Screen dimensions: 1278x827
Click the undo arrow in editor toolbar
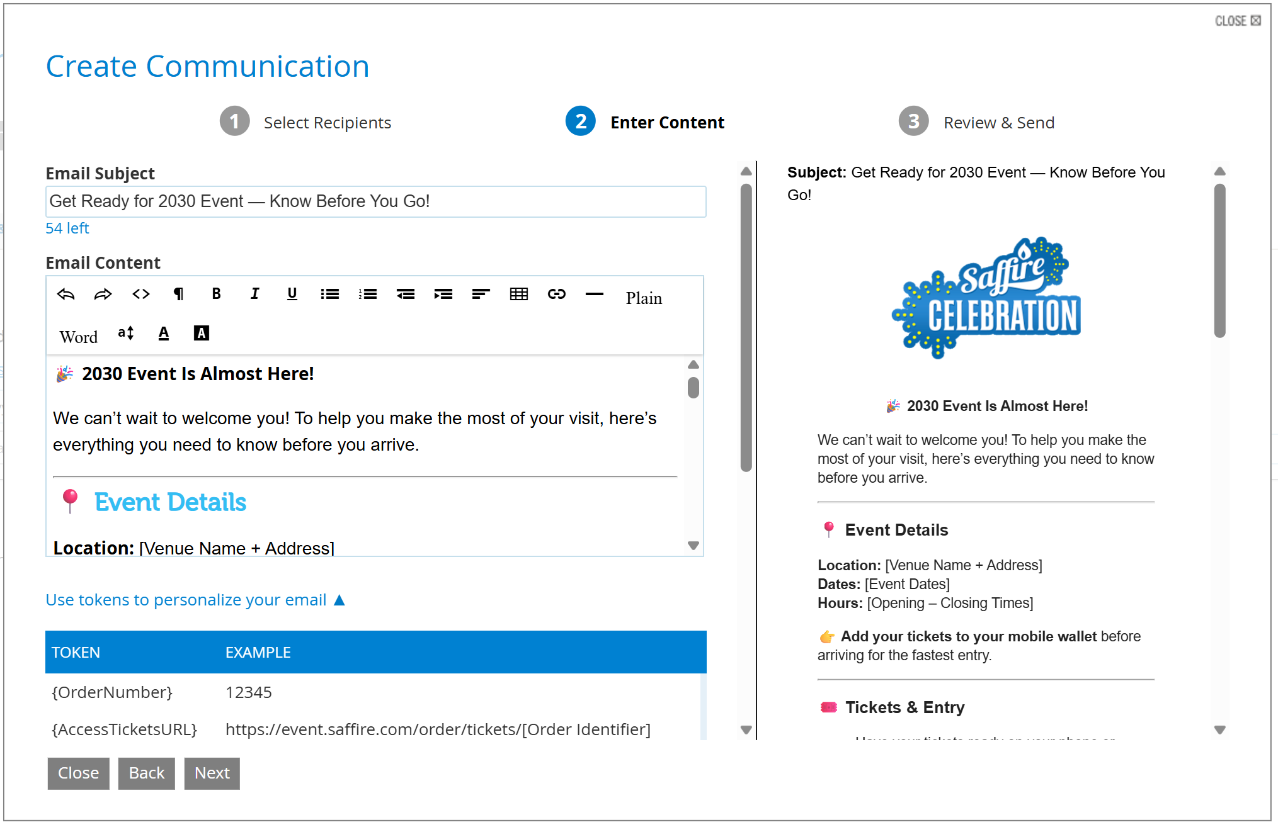click(66, 294)
